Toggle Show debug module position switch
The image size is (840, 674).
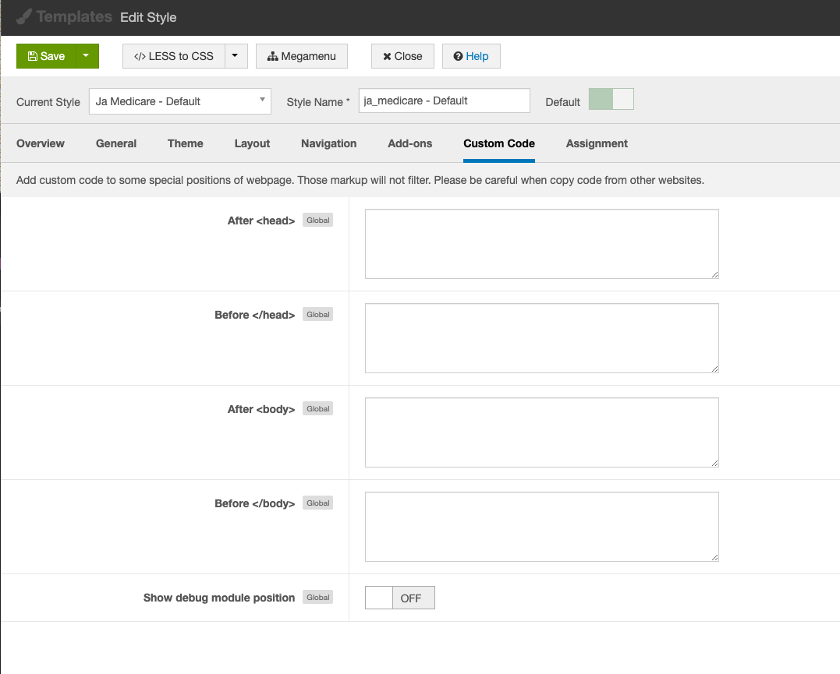399,598
